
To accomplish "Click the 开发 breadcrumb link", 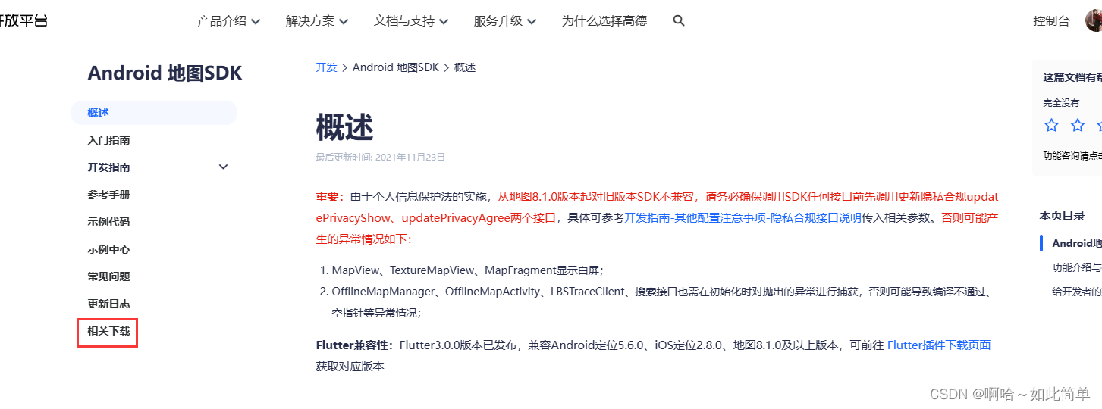I will click(326, 67).
